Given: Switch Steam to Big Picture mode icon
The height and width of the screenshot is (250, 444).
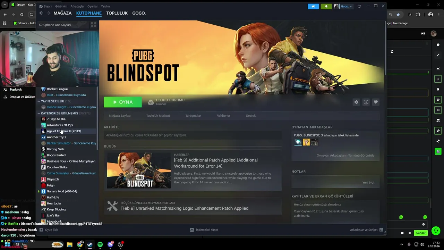Looking at the screenshot, I should (x=359, y=6).
